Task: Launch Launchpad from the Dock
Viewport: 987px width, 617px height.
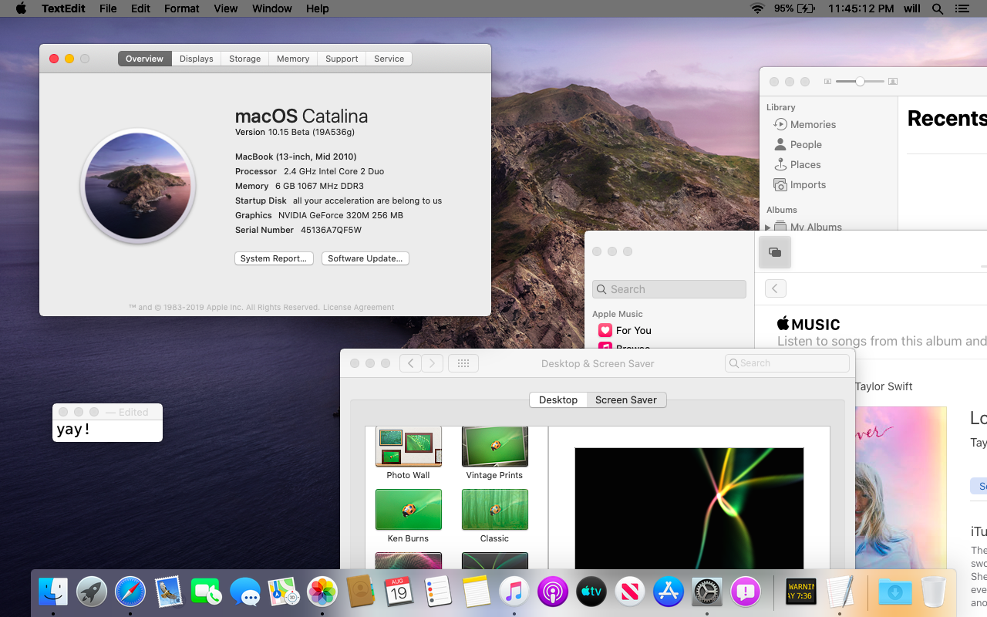Action: pyautogui.click(x=92, y=592)
